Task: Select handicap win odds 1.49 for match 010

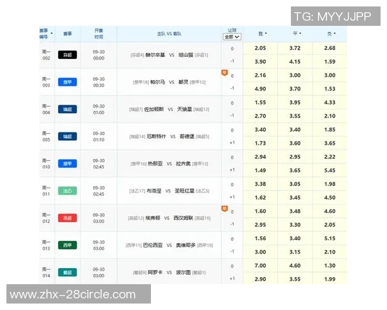Action: tap(261, 170)
